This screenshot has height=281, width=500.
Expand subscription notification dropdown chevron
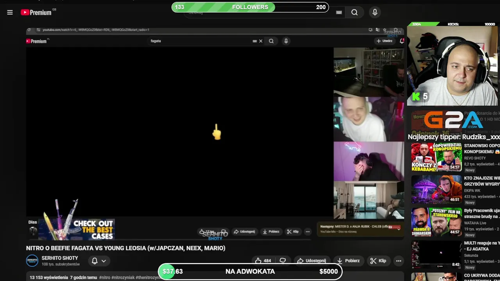pos(104,261)
